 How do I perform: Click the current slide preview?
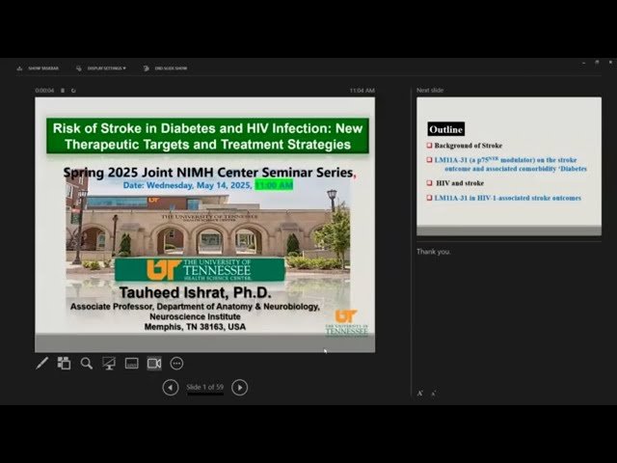coord(205,224)
